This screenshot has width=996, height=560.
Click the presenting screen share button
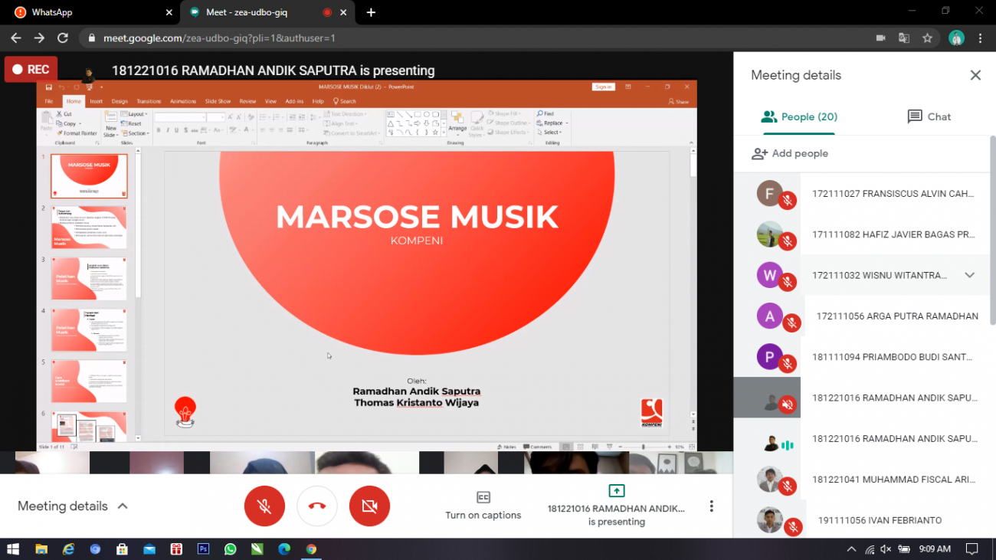616,505
